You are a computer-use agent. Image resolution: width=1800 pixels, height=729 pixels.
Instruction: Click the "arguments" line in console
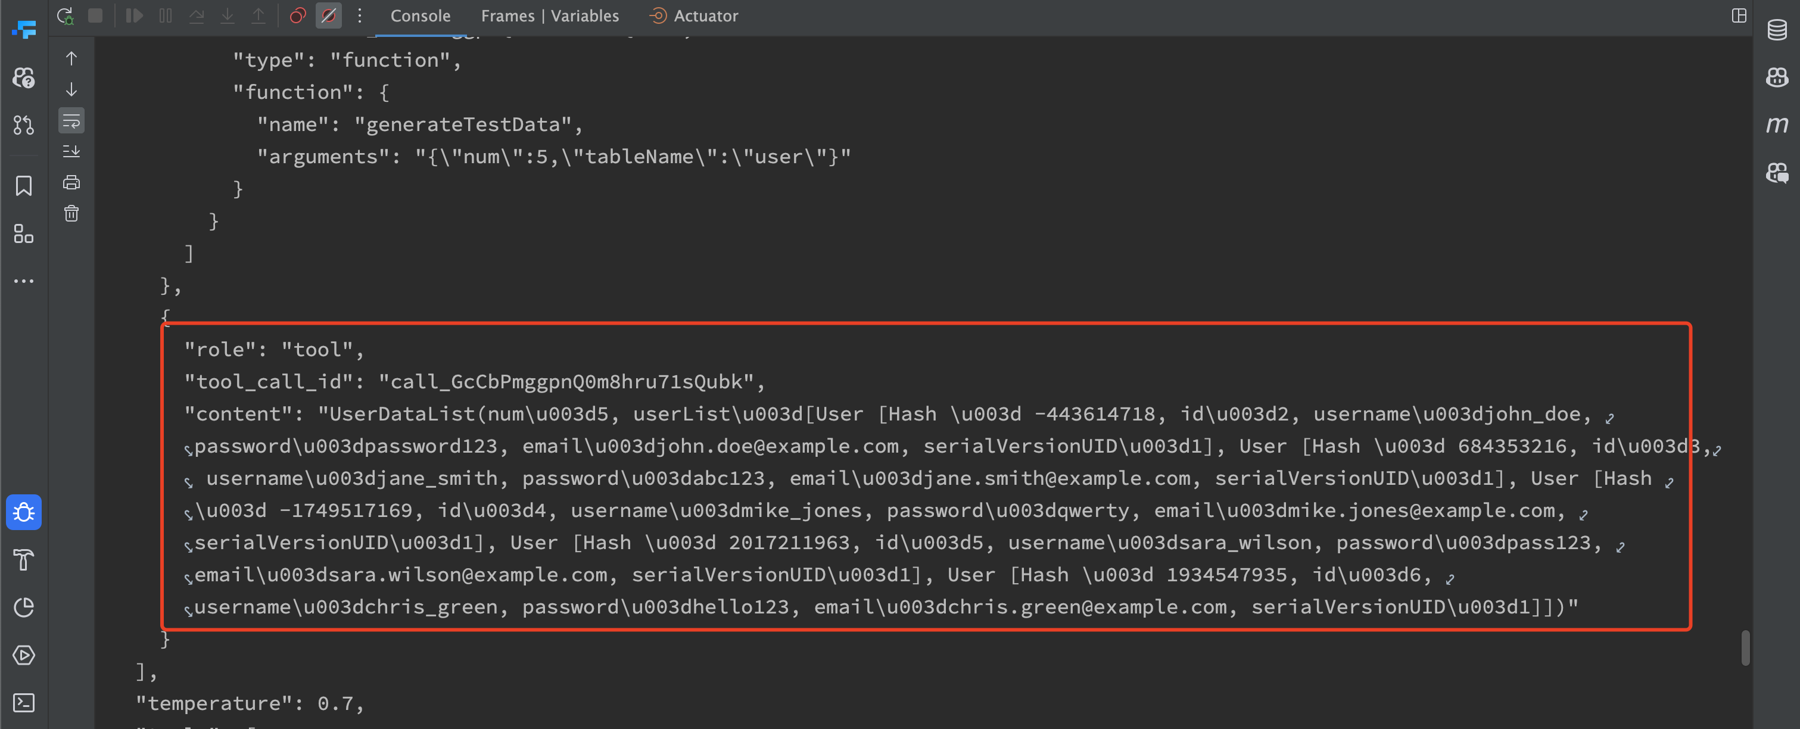pyautogui.click(x=554, y=157)
